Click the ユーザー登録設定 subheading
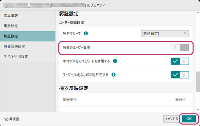Image resolution: width=200 pixels, height=126 pixels. click(x=72, y=22)
